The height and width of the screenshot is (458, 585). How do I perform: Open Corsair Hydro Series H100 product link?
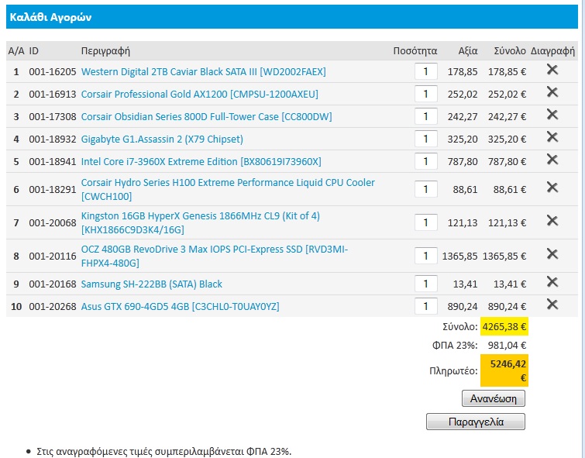[x=228, y=189]
